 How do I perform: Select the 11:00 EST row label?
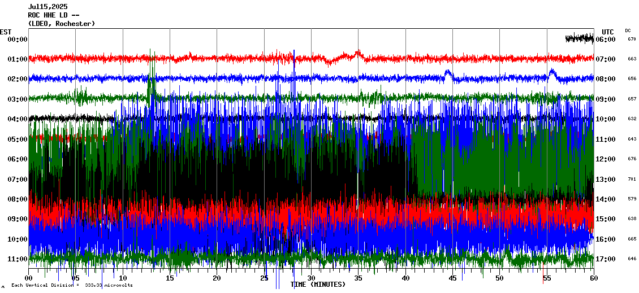(x=17, y=259)
